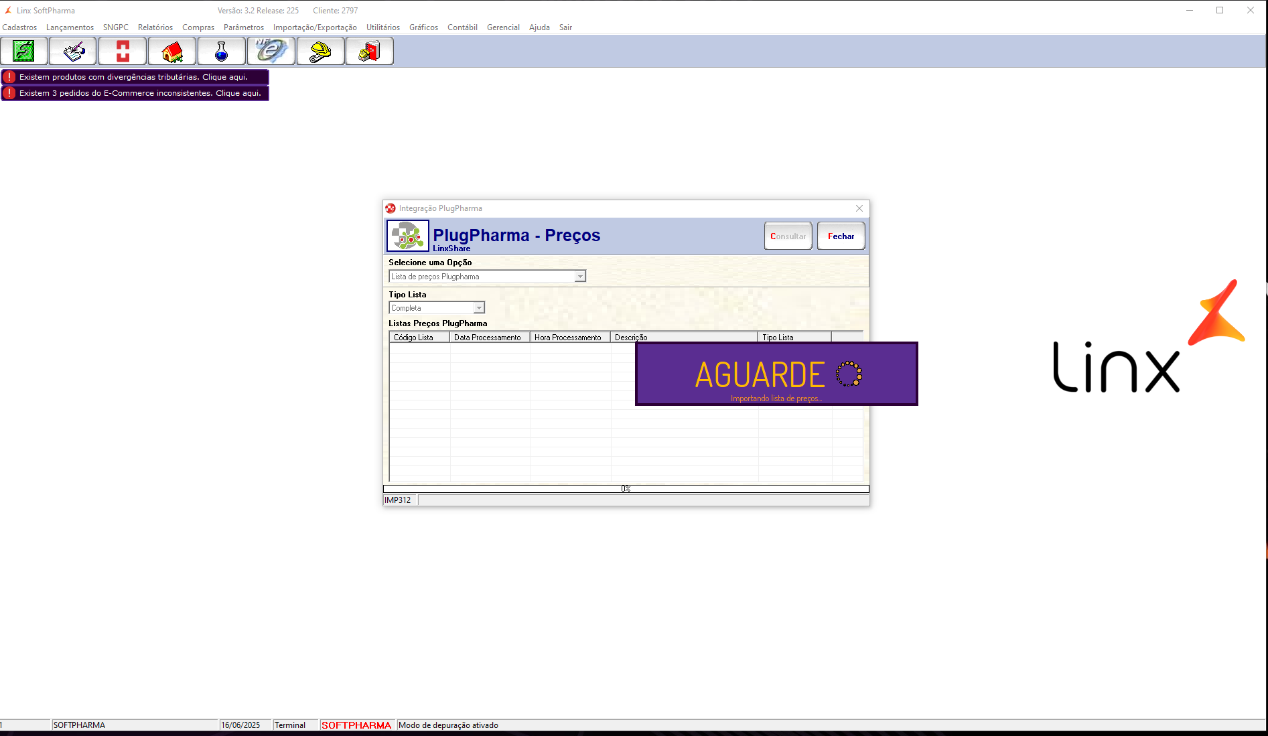The height and width of the screenshot is (736, 1268).
Task: Click the green S symbol toolbar icon
Action: pos(24,51)
